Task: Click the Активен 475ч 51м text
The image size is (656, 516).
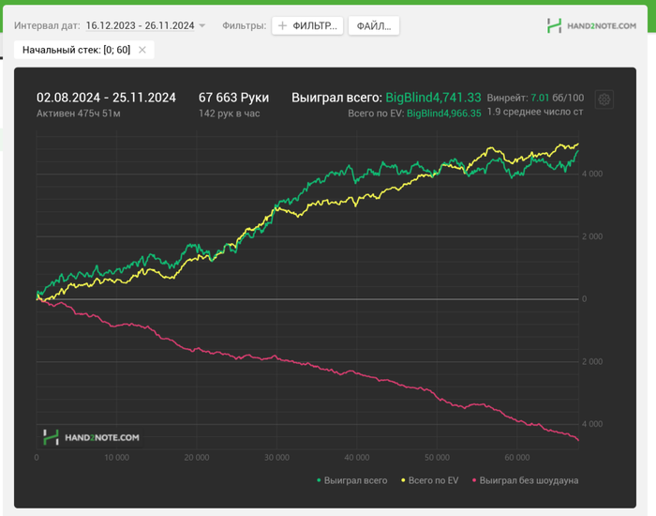Action: [x=78, y=114]
